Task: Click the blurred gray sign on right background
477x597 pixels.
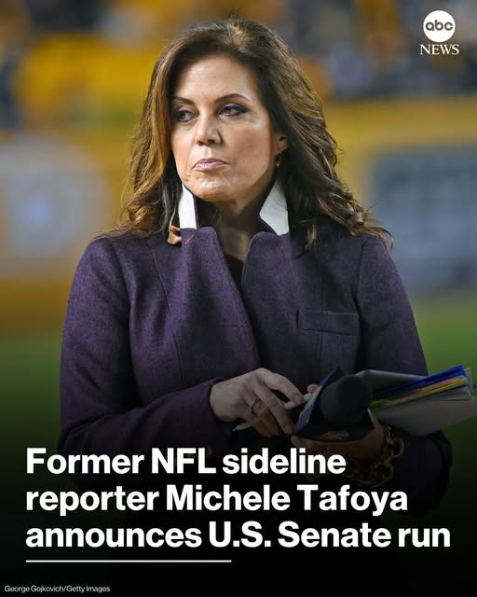Action: coord(424,214)
